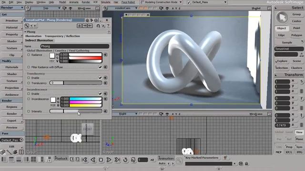Screen dimensions: 305x171
Task: Click the TorusKnot selection name field
Action: pyautogui.click(x=289, y=49)
